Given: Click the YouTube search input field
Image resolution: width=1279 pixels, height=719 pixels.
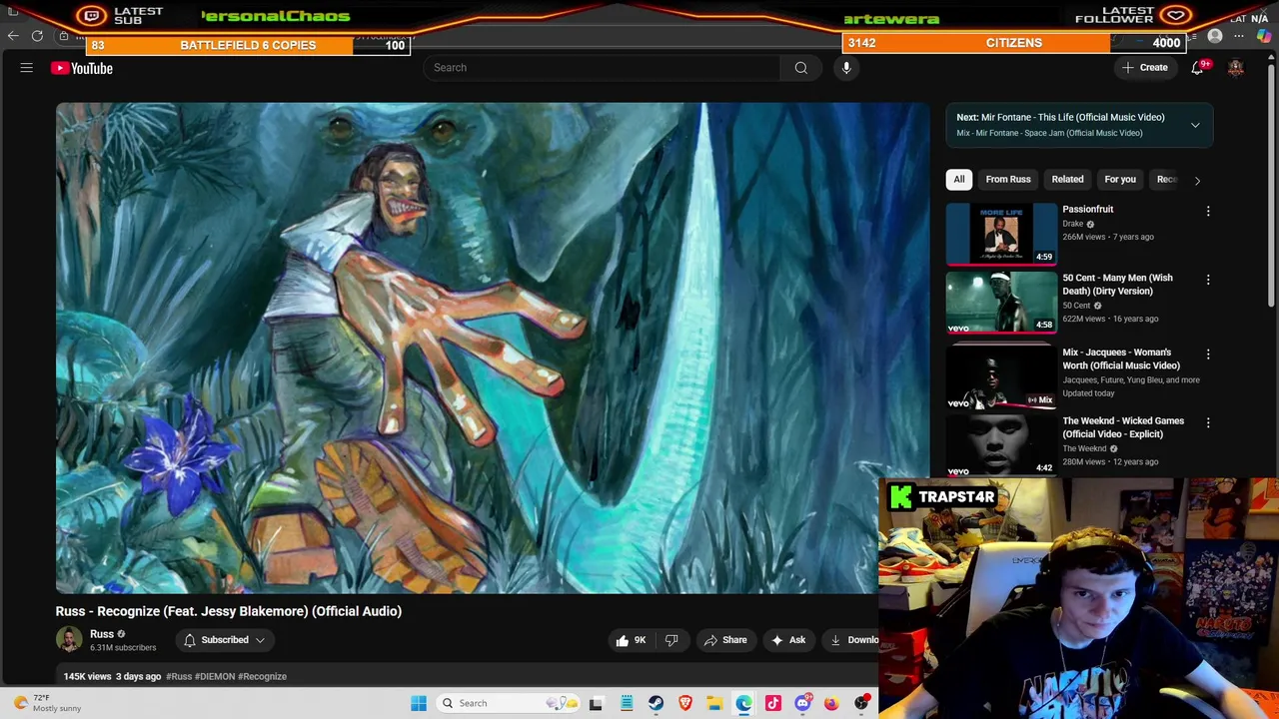Looking at the screenshot, I should [602, 68].
